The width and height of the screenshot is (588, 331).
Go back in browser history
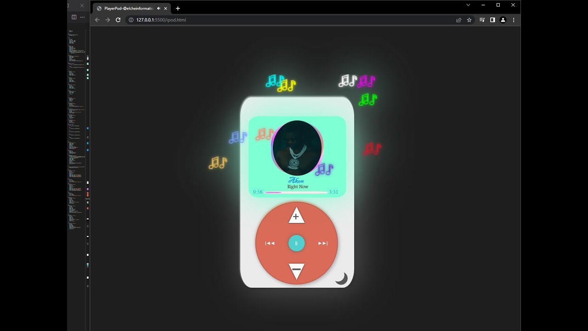point(97,20)
